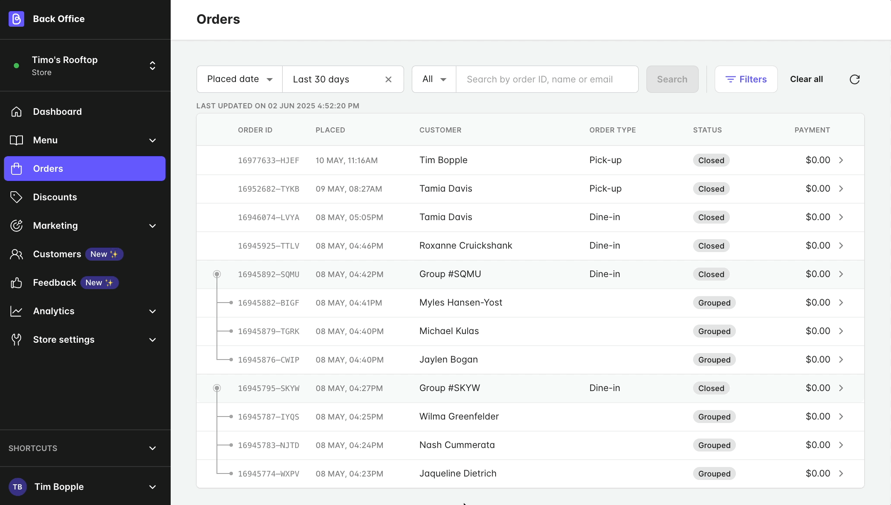
Task: Open arrow for Wilma Greenfelder order
Action: tap(841, 417)
